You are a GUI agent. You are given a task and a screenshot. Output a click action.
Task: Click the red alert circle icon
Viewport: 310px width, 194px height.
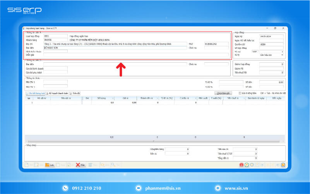pos(241,165)
